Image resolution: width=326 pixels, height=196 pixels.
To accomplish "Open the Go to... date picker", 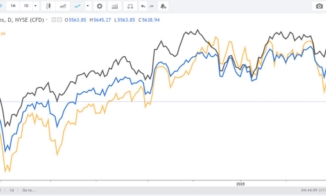I will pos(29,190).
